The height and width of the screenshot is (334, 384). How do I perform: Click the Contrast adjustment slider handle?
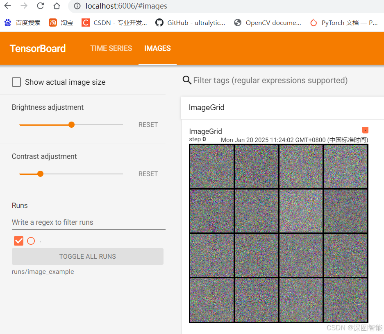point(41,174)
